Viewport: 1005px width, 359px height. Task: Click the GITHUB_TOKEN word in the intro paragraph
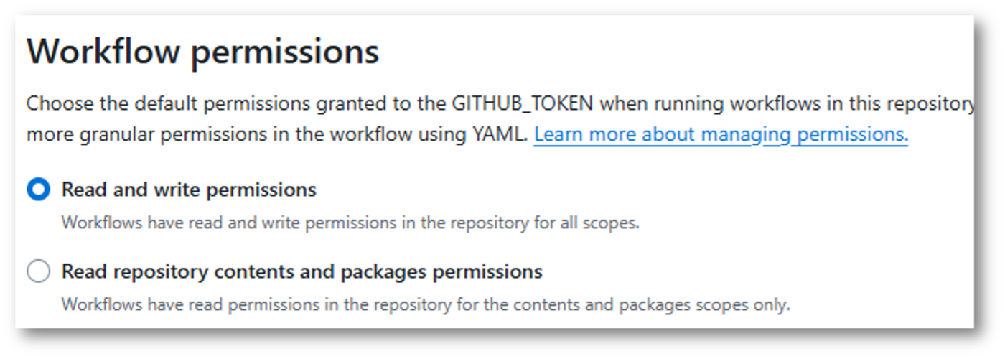(x=522, y=103)
